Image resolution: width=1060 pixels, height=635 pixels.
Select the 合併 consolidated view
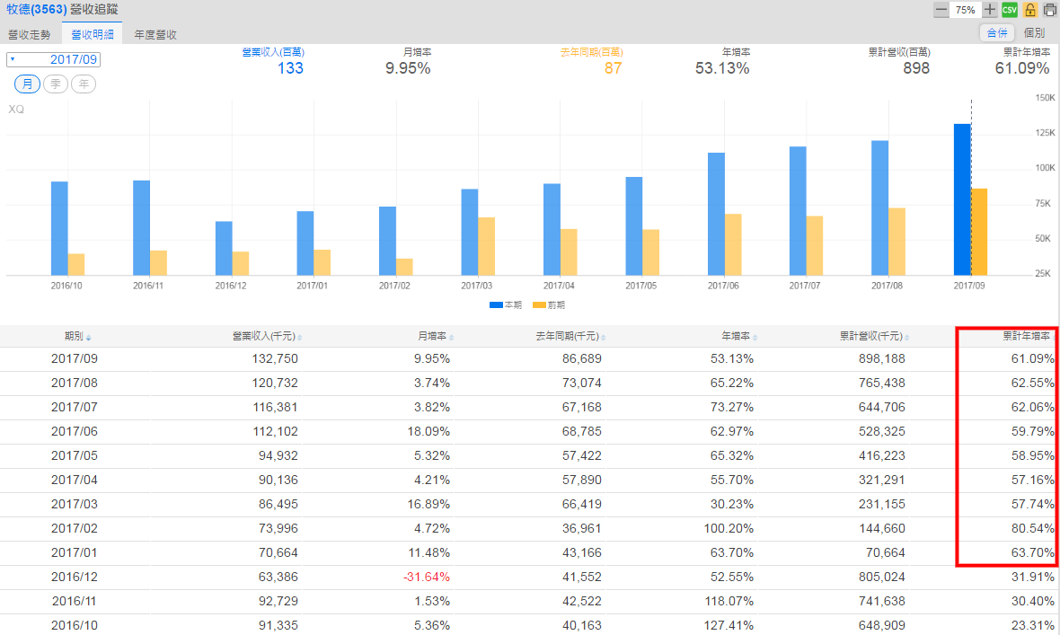997,32
